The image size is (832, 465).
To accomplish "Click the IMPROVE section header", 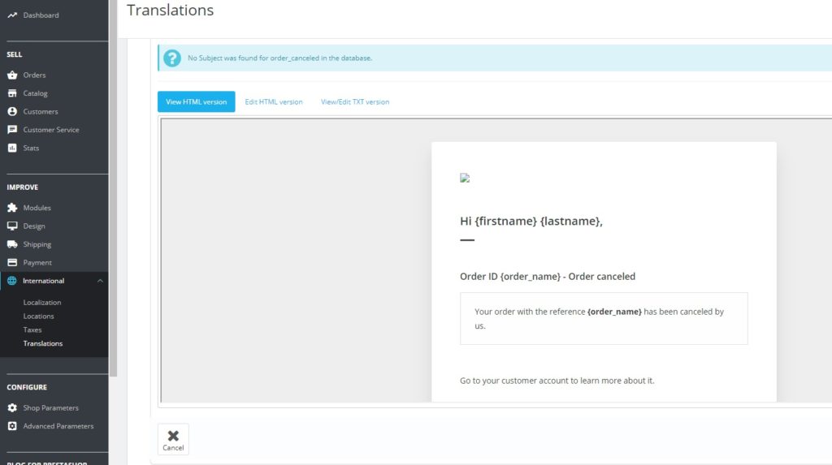I will (22, 187).
